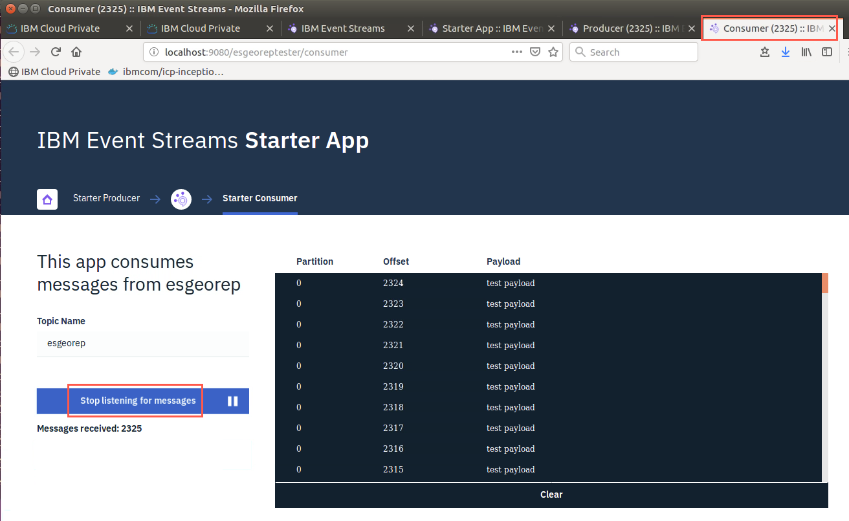Toggle the sidebar view icon
The height and width of the screenshot is (521, 849).
(827, 52)
